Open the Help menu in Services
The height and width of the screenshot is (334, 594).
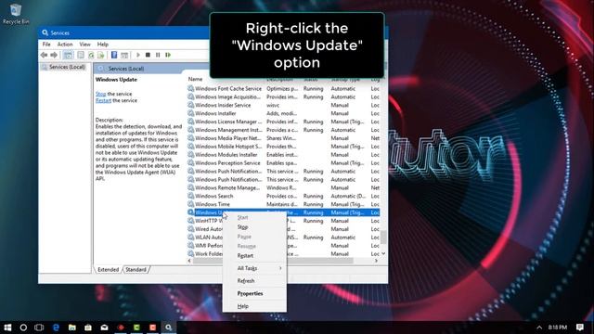click(103, 45)
